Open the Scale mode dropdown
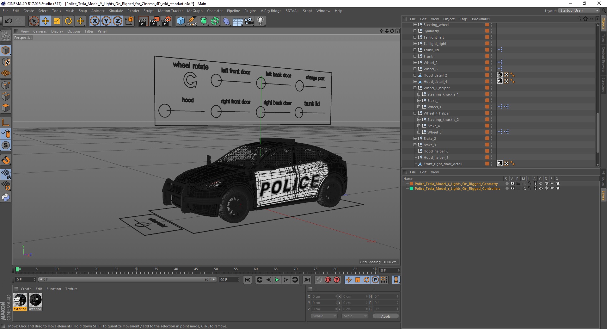This screenshot has width=607, height=329. pyautogui.click(x=355, y=316)
